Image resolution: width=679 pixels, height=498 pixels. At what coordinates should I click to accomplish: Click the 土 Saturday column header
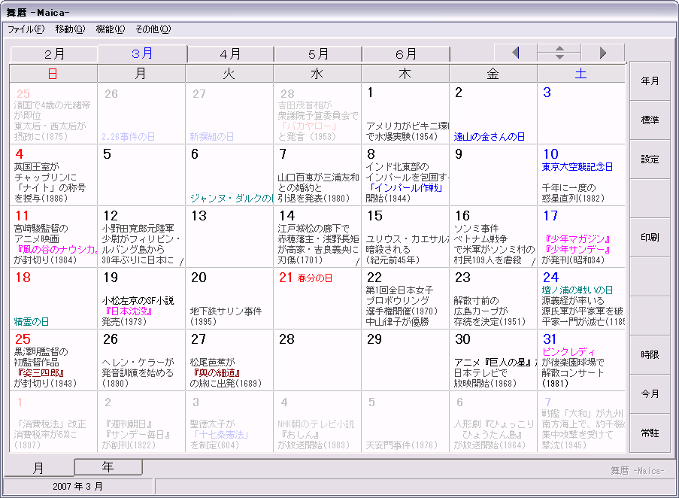coord(581,74)
